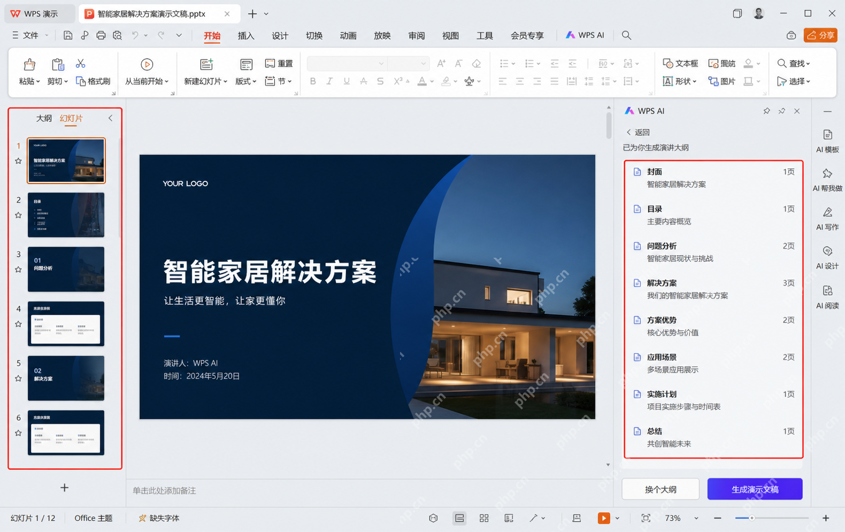Toggle Italic formatting
This screenshot has height=532, width=845.
(329, 81)
